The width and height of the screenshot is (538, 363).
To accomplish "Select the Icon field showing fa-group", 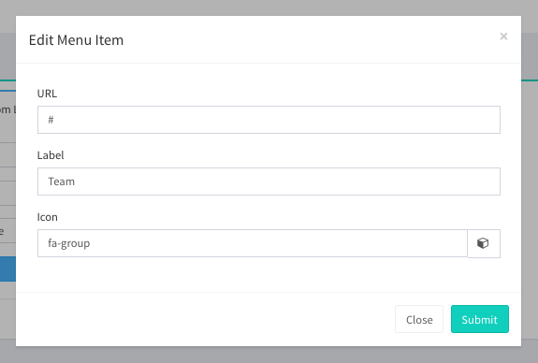I will (253, 243).
